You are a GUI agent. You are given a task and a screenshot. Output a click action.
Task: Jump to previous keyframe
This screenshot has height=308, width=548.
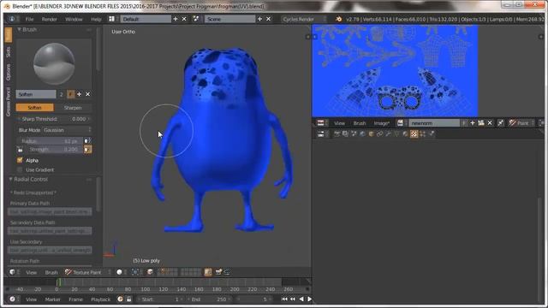(293, 299)
